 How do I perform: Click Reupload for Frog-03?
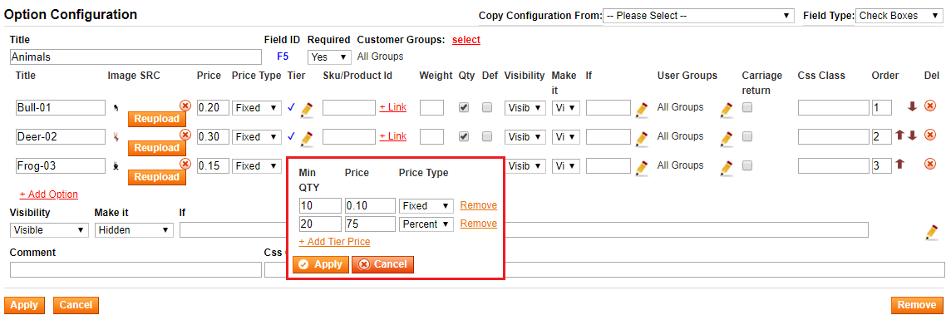[x=157, y=177]
